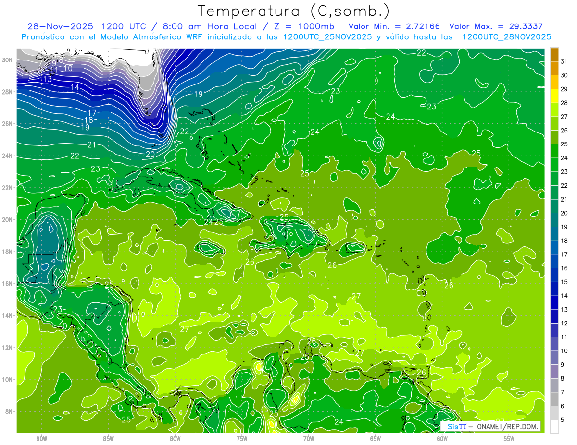The image size is (577, 445).
Task: Click the color bar legend value "9"
Action: point(563,365)
